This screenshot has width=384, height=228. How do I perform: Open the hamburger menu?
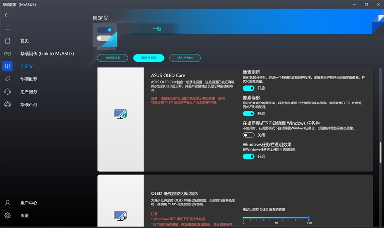click(x=7, y=28)
